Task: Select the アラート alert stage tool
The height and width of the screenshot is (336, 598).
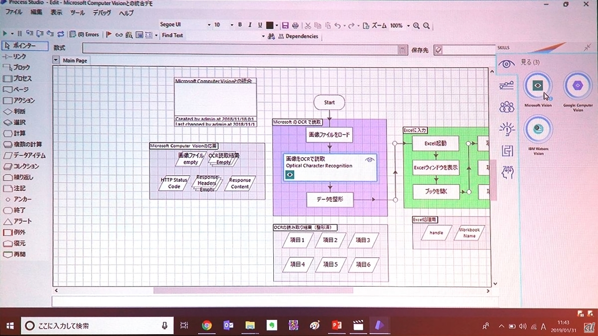Action: 18,221
